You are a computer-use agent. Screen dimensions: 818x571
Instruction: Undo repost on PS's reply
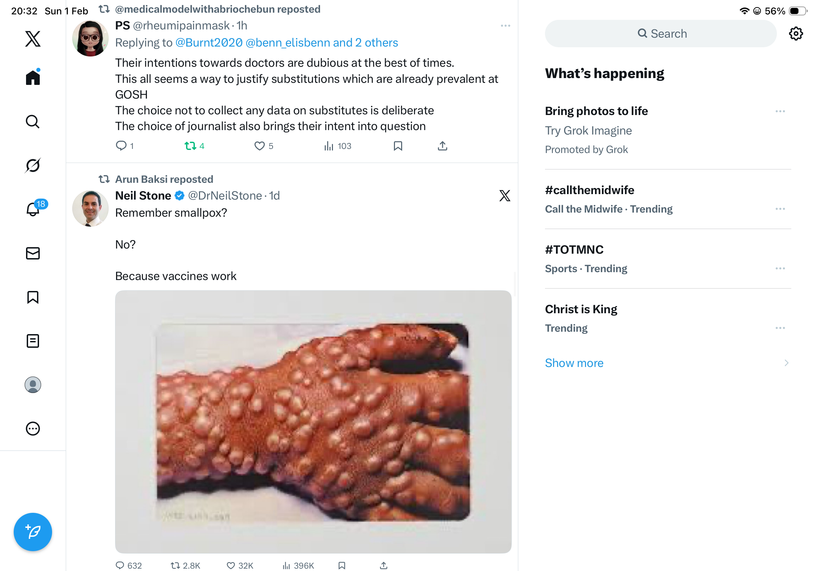point(190,146)
